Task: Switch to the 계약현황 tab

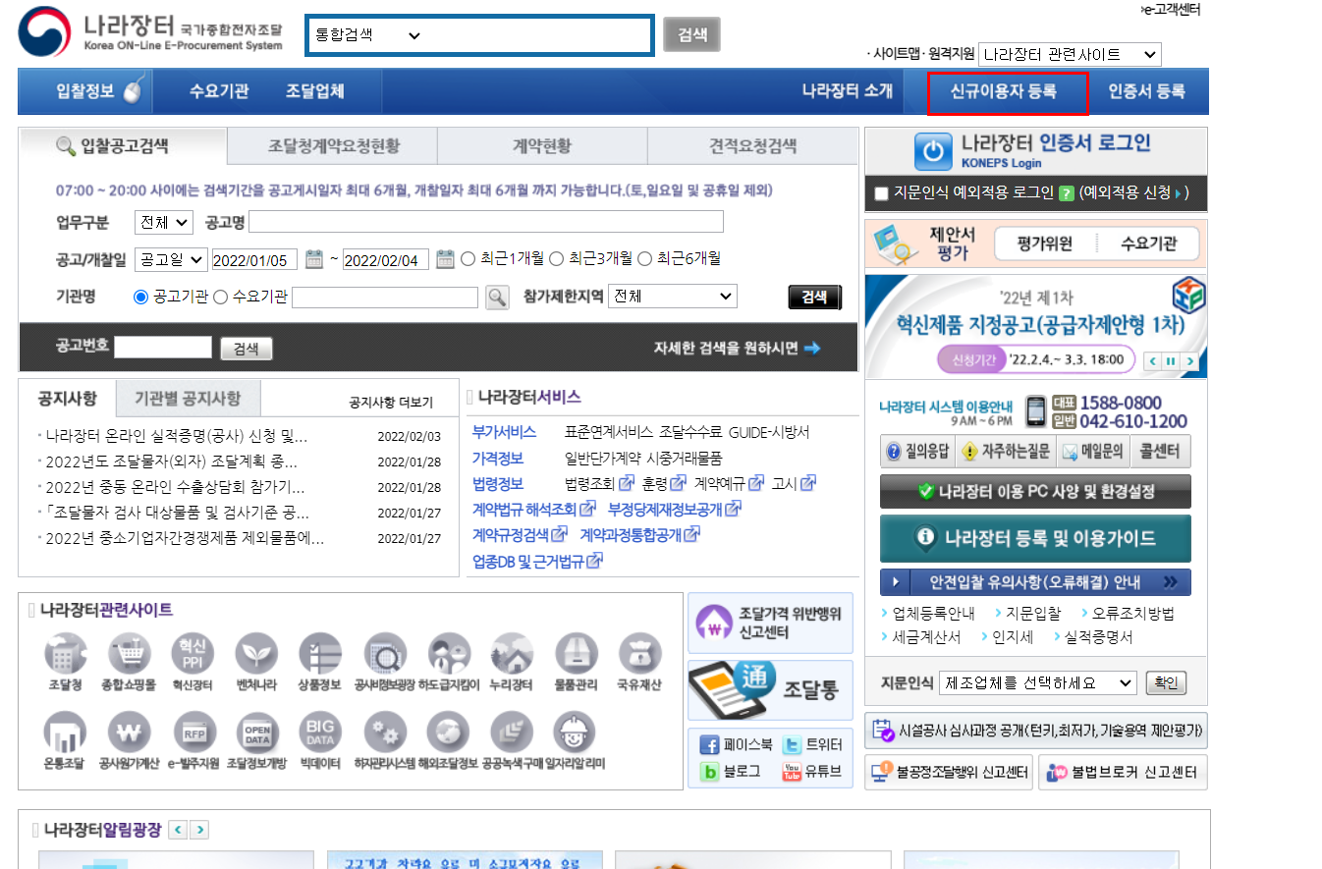Action: point(542,146)
